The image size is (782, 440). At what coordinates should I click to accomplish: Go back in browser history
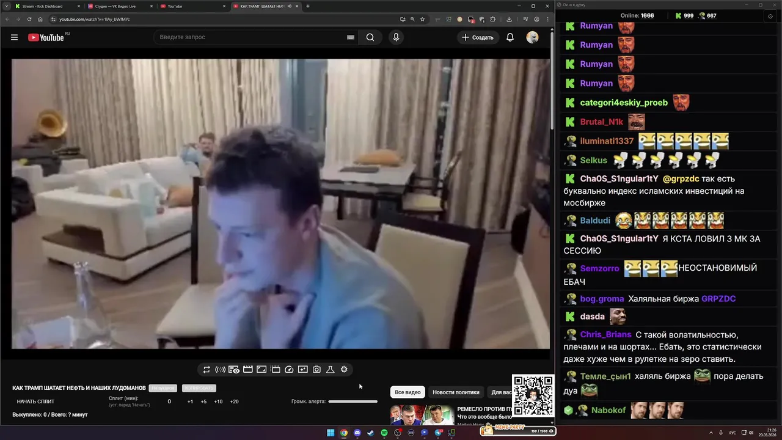7,19
